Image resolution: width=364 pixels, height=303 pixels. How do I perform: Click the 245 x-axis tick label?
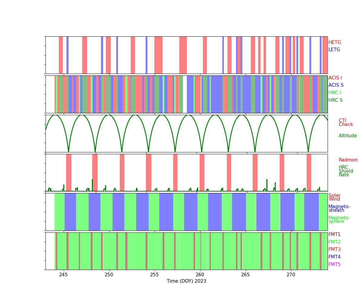64,275
